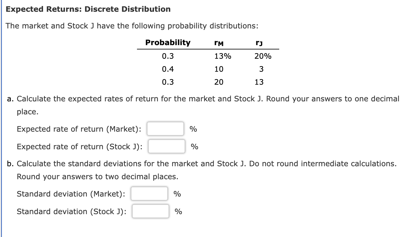
Task: Click the Standard deviation (Market) input field
Action: click(149, 194)
